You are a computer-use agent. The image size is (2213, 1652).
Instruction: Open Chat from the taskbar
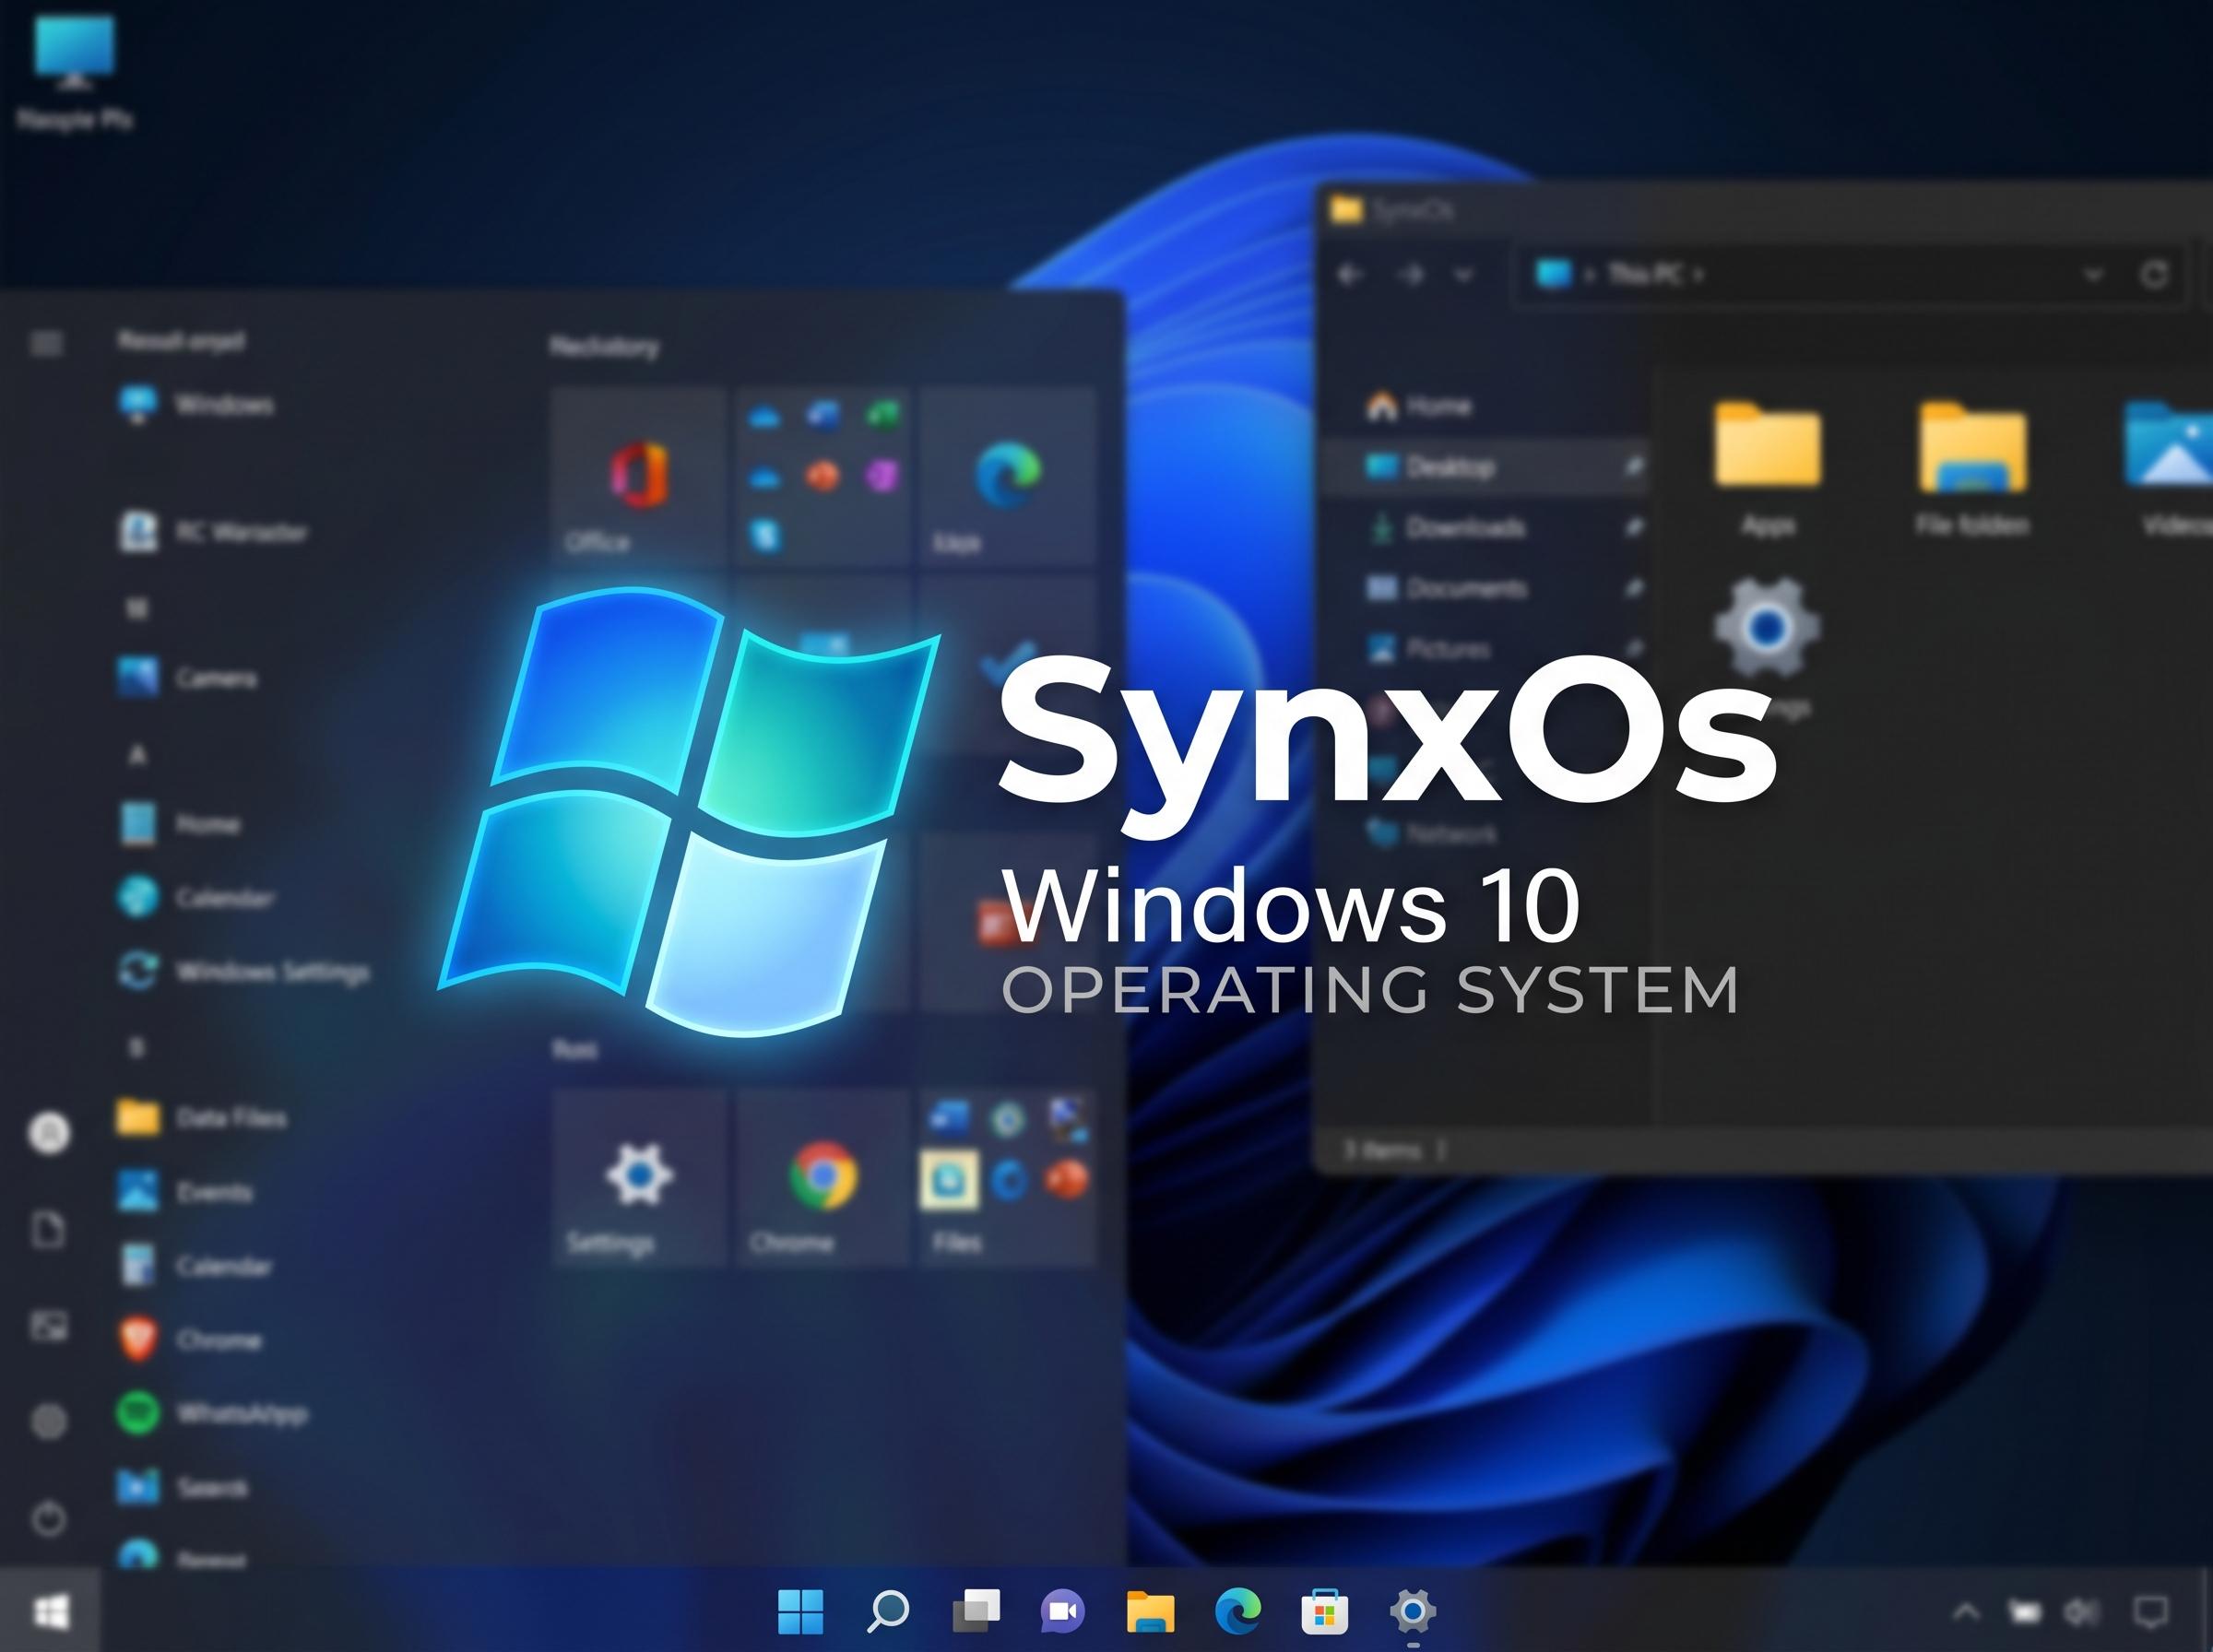pyautogui.click(x=1063, y=1611)
